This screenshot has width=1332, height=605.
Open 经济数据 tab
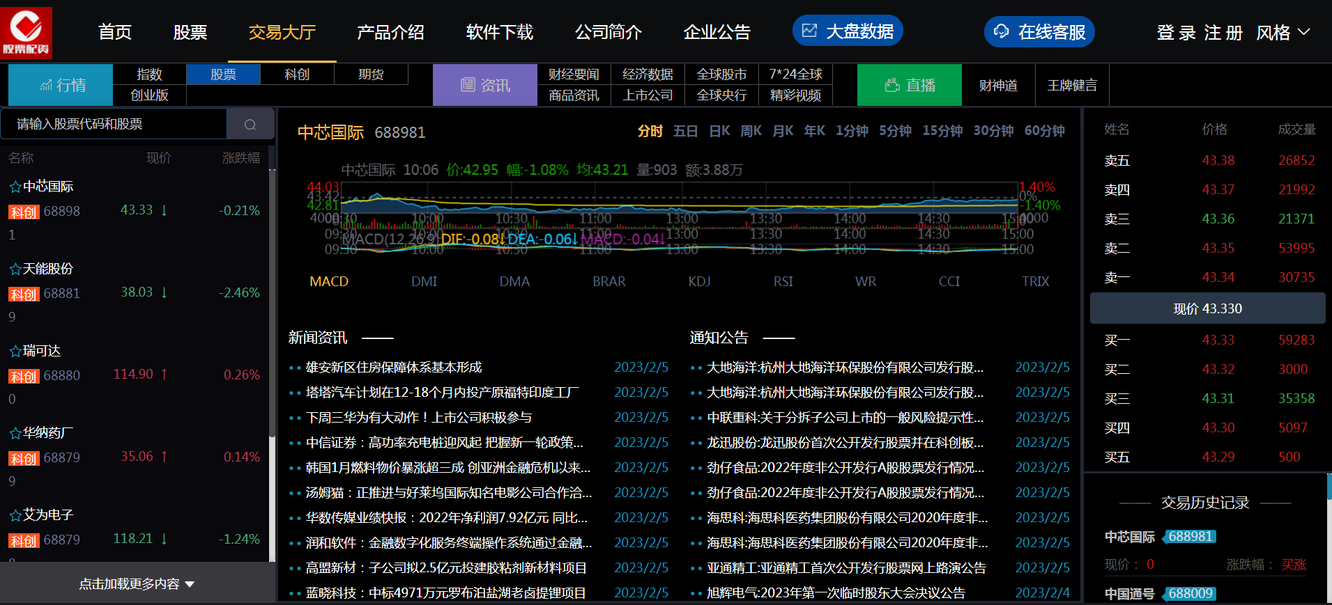[648, 74]
